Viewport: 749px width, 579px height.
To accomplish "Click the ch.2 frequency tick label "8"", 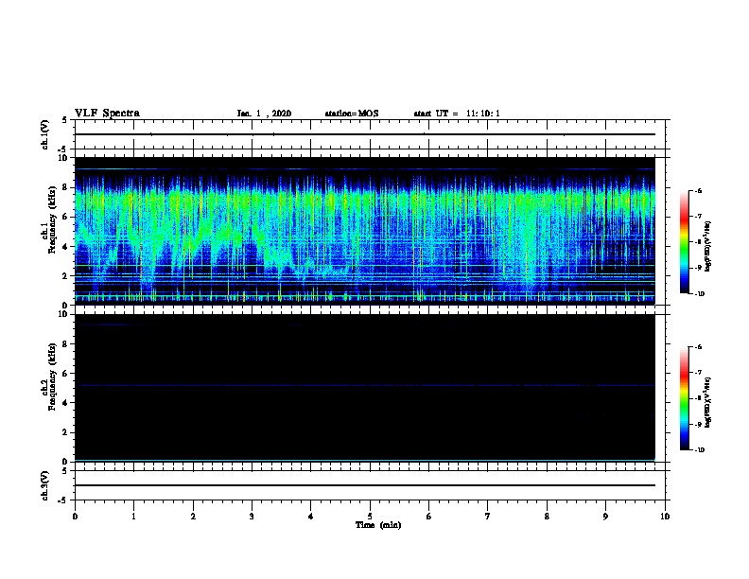I will [x=66, y=344].
